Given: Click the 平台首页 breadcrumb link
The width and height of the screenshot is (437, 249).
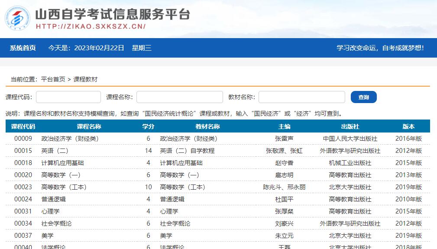Looking at the screenshot, I should pos(53,79).
